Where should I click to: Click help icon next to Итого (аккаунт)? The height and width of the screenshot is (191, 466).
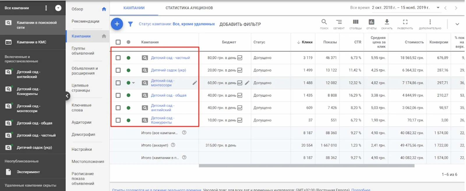[173, 145]
